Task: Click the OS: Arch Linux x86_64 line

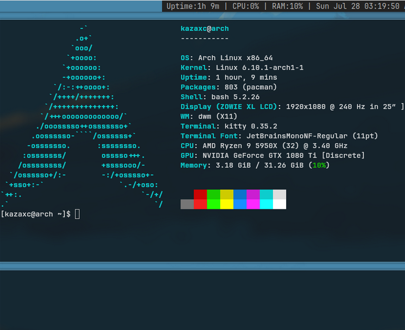Action: (x=226, y=58)
